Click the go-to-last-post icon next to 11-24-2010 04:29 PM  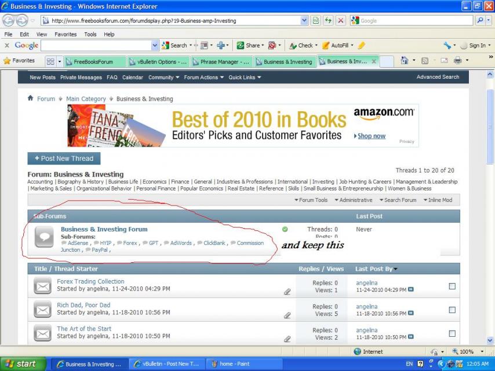click(x=411, y=289)
